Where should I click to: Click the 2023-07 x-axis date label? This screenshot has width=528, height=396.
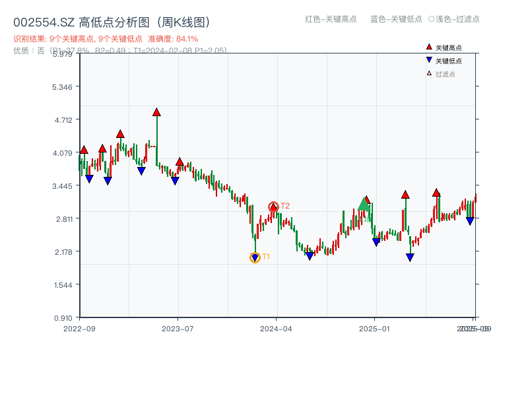178,328
